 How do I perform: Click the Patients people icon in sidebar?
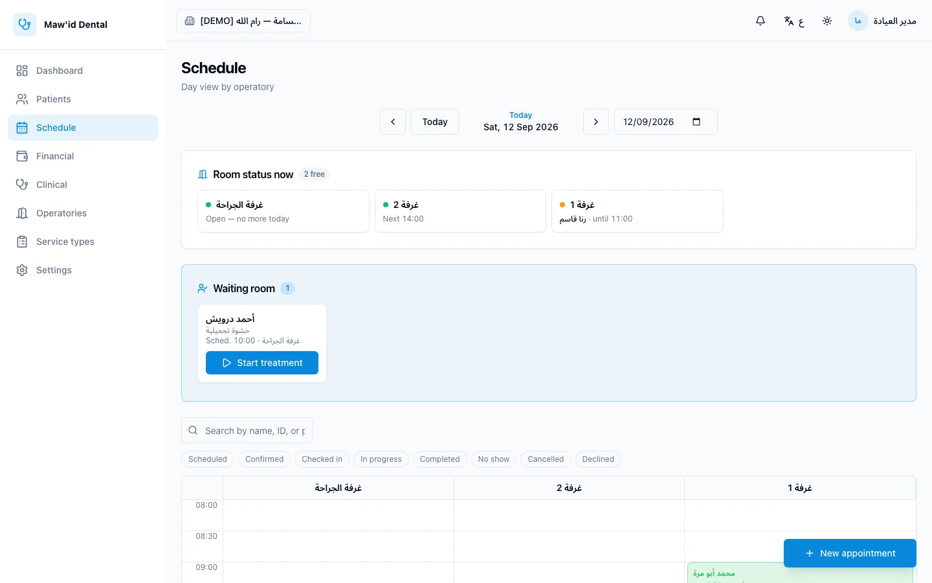click(x=22, y=99)
